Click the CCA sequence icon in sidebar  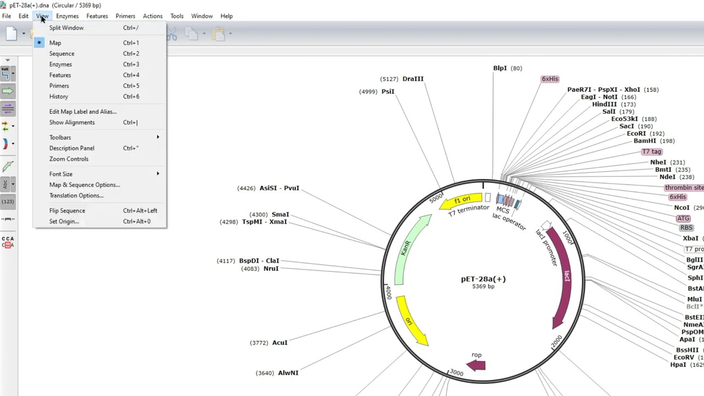(8, 242)
